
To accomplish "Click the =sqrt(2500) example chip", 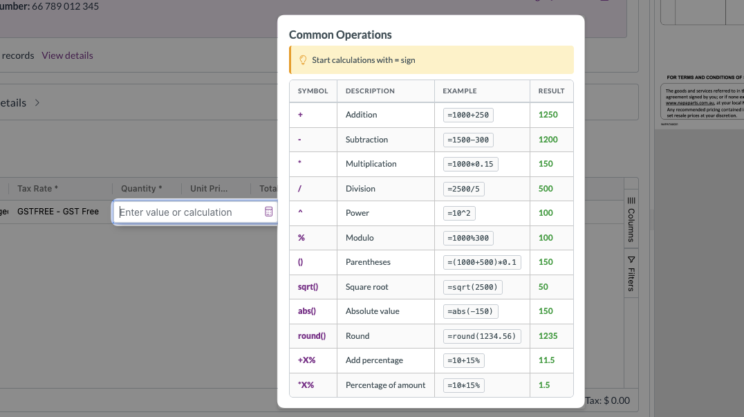I will 472,286.
